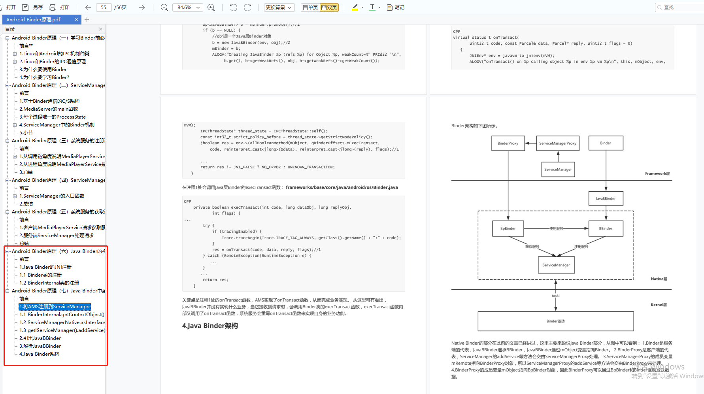Screen dimensions: 704x394
Task: Open outline entry 2.从进程角度说明MediaPlayerService
Action: point(62,164)
